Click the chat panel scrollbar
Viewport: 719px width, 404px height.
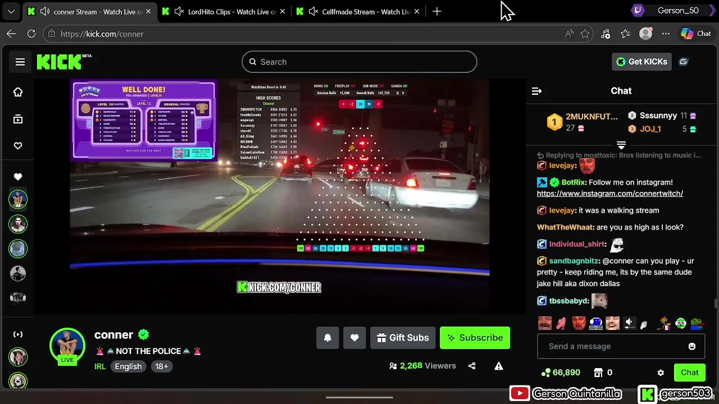pyautogui.click(x=715, y=304)
